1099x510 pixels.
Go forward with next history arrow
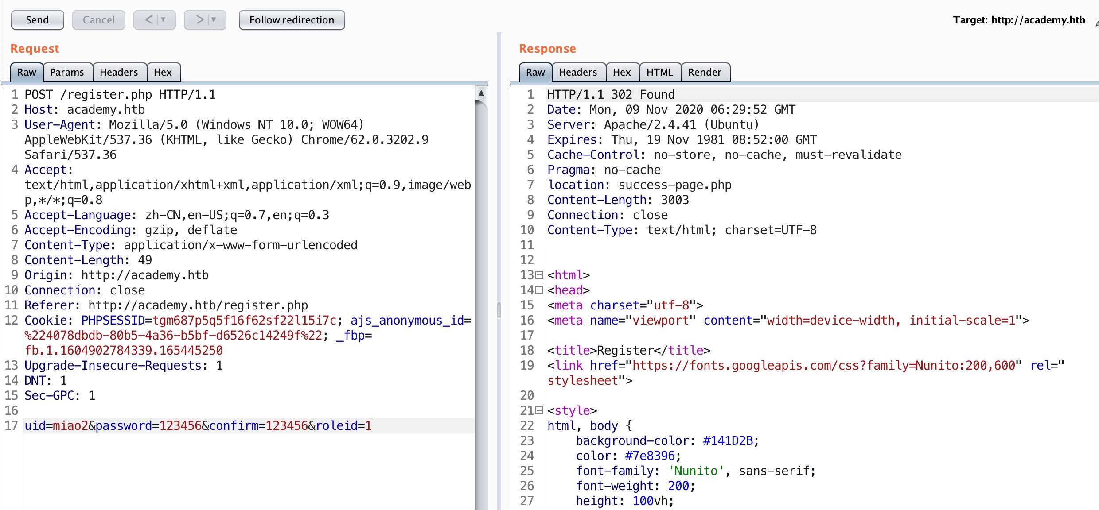[199, 20]
